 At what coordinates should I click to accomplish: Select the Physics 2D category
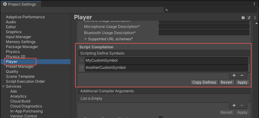(x=16, y=57)
